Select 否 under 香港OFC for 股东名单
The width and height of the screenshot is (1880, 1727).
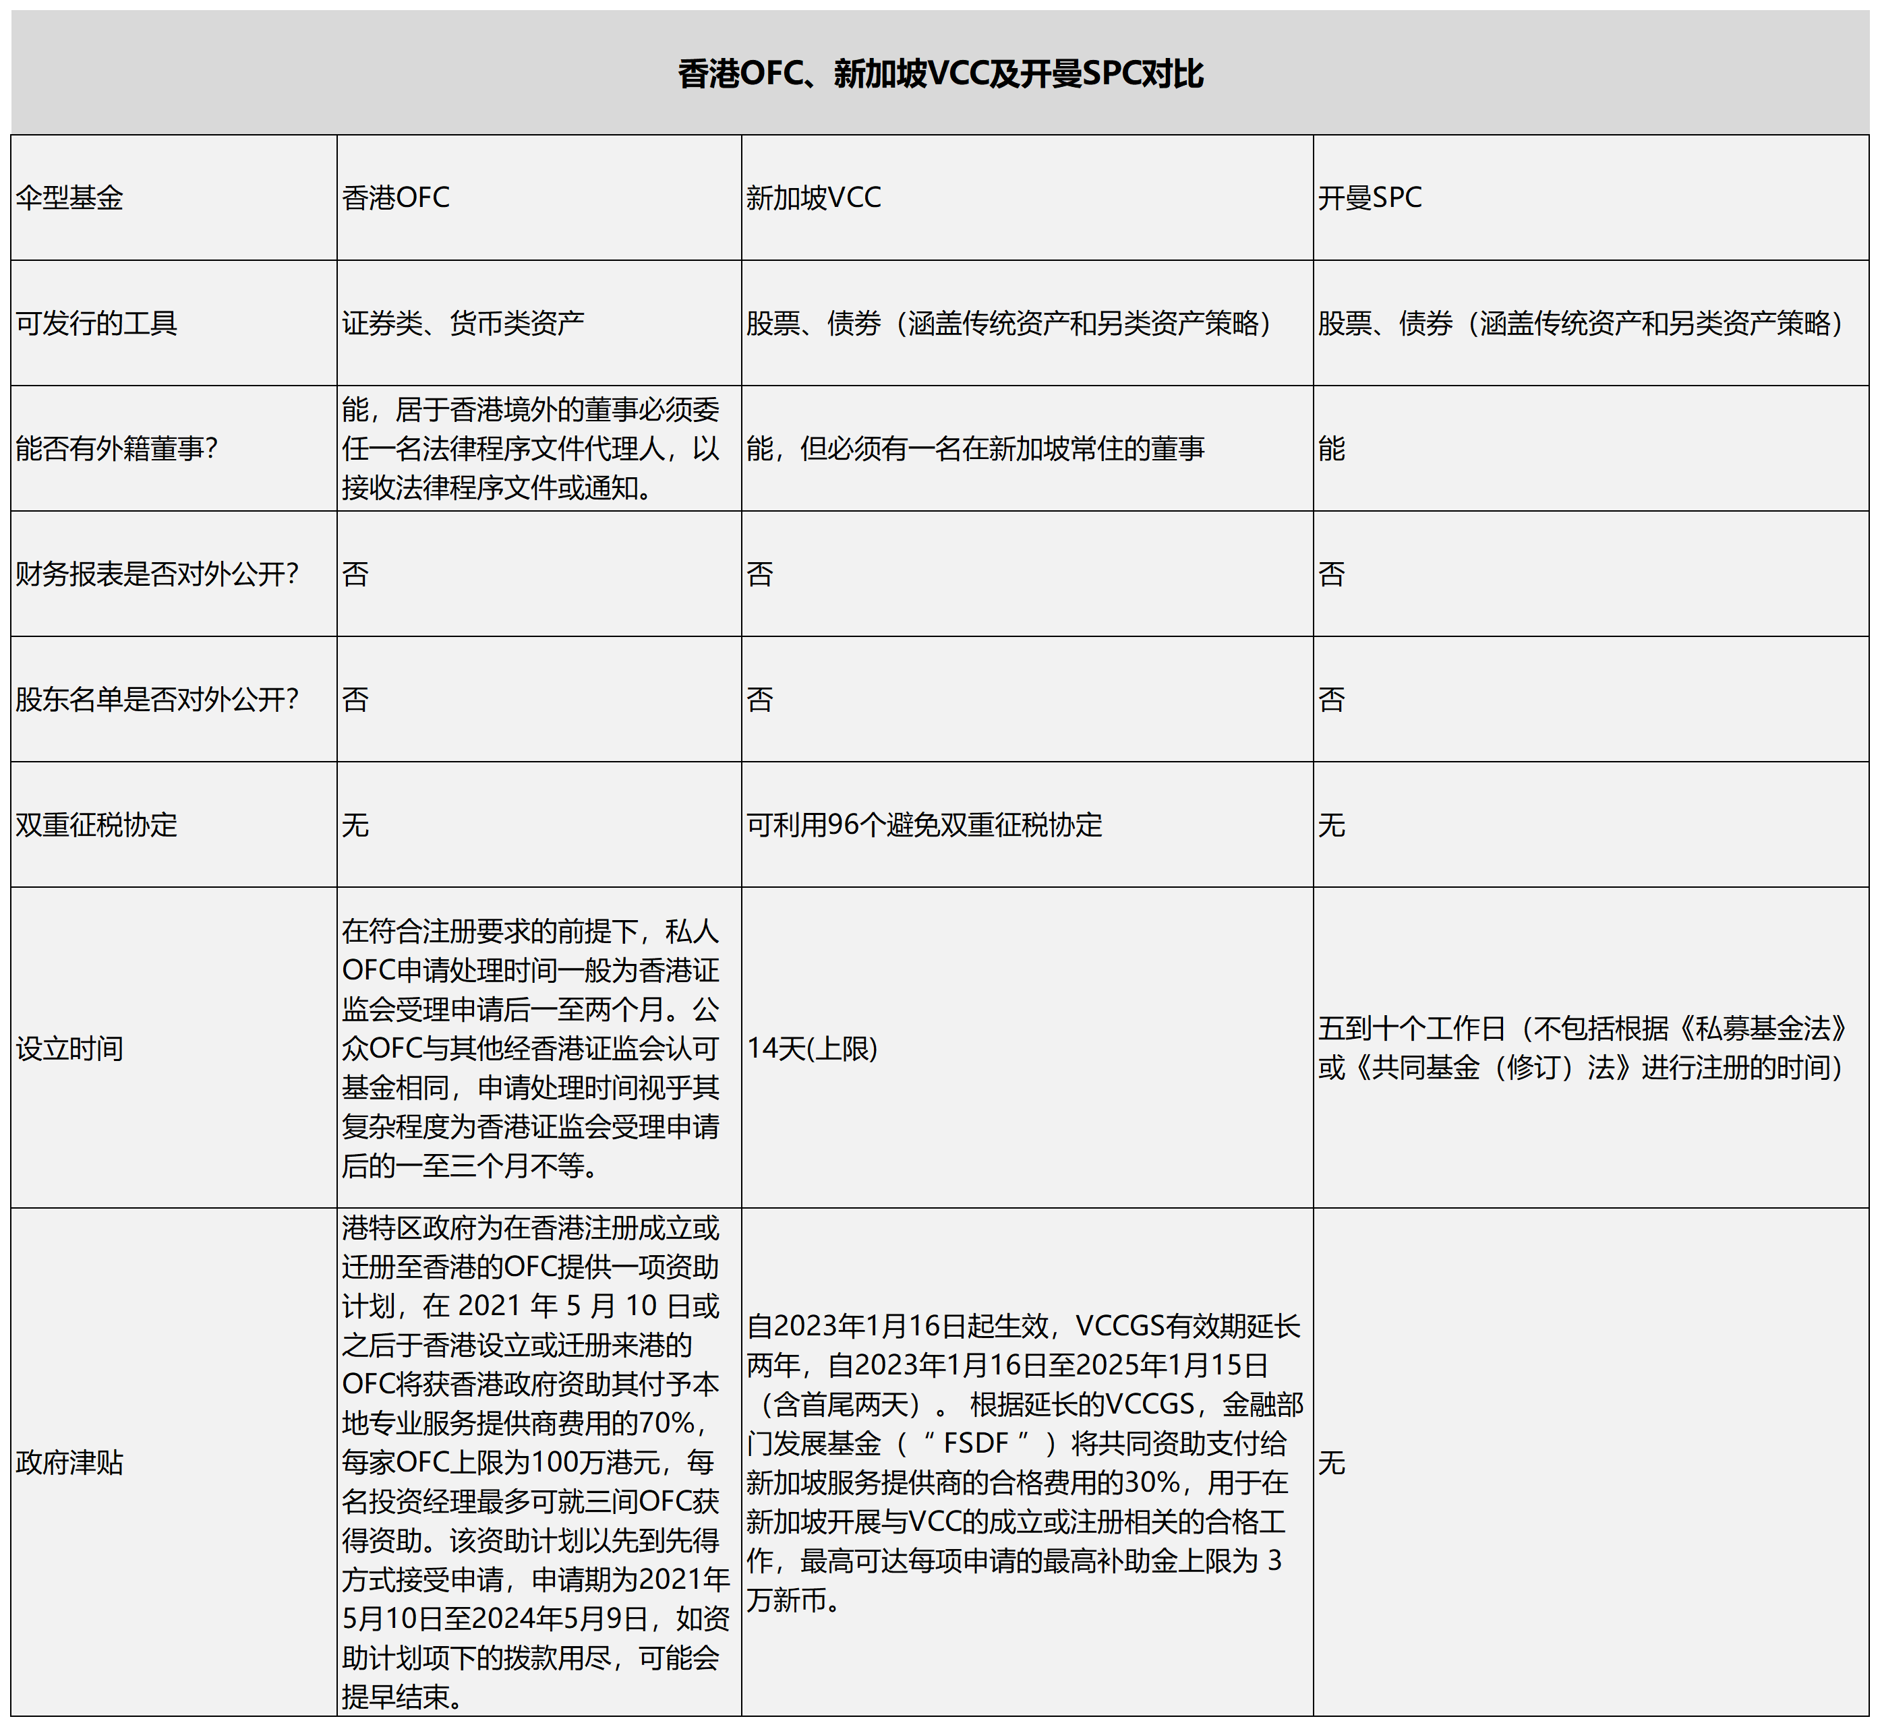click(x=539, y=699)
